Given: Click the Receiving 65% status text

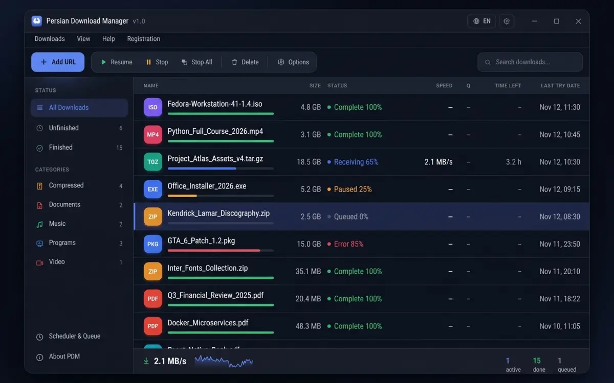Looking at the screenshot, I should pos(356,162).
